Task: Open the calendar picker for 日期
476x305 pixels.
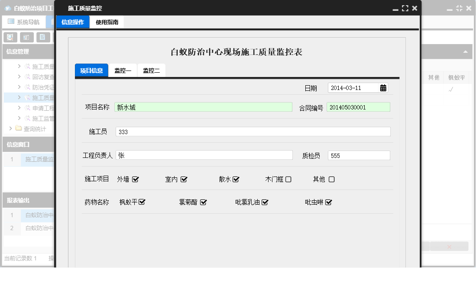Action: 383,88
